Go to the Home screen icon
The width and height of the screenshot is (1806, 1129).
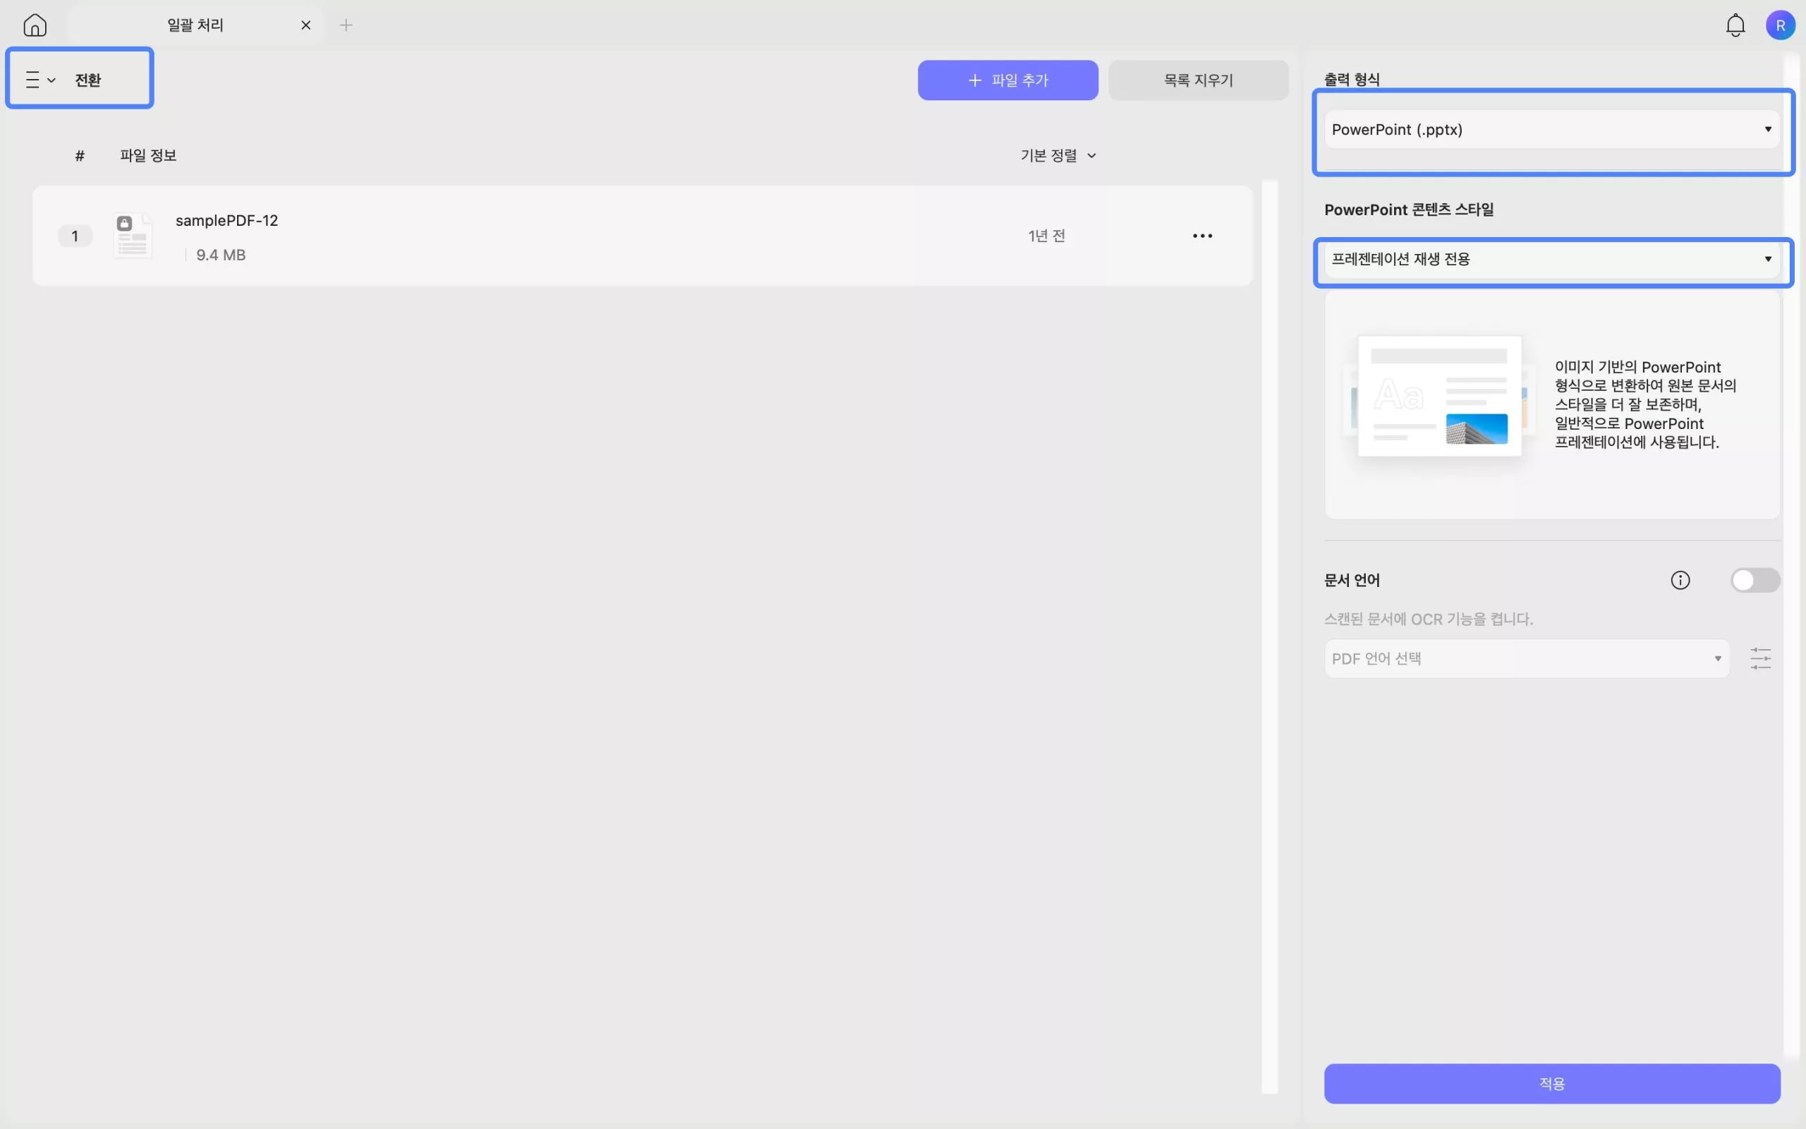pyautogui.click(x=35, y=25)
